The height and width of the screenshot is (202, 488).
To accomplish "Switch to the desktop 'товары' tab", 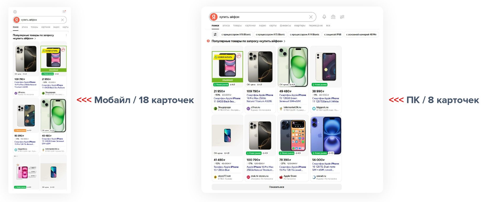I will click(237, 26).
